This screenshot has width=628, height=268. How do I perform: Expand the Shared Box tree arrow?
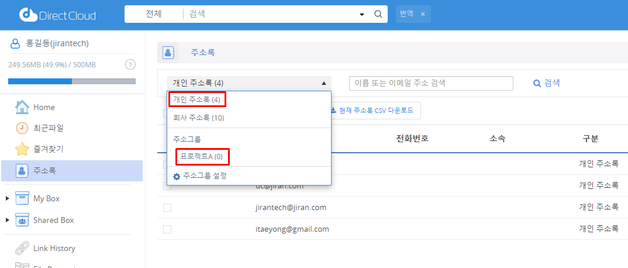tap(8, 220)
